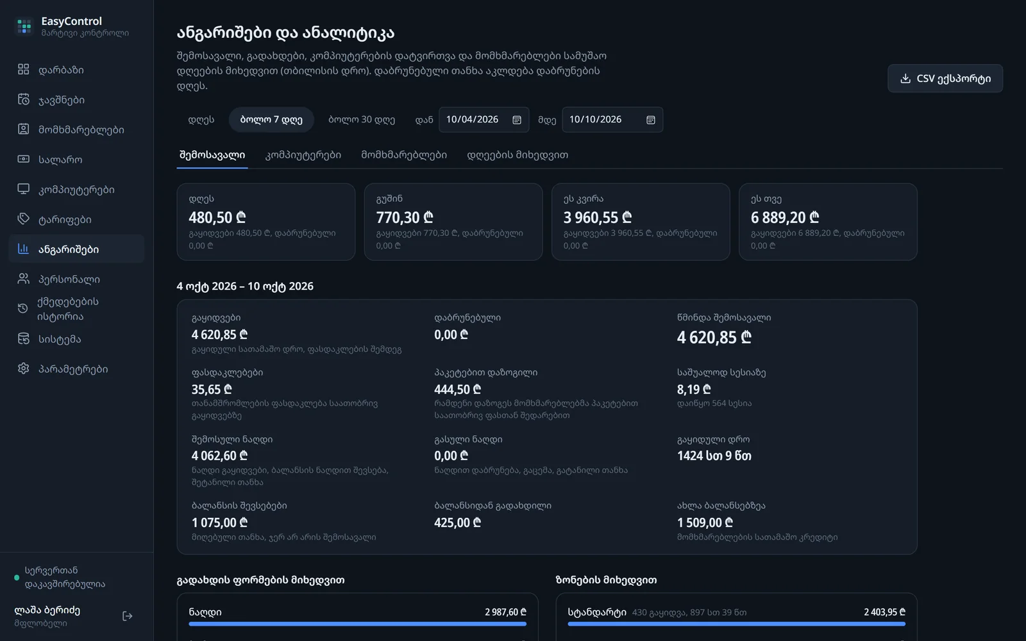
Task: Open the პარამეტრები settings gear icon
Action: (x=24, y=369)
